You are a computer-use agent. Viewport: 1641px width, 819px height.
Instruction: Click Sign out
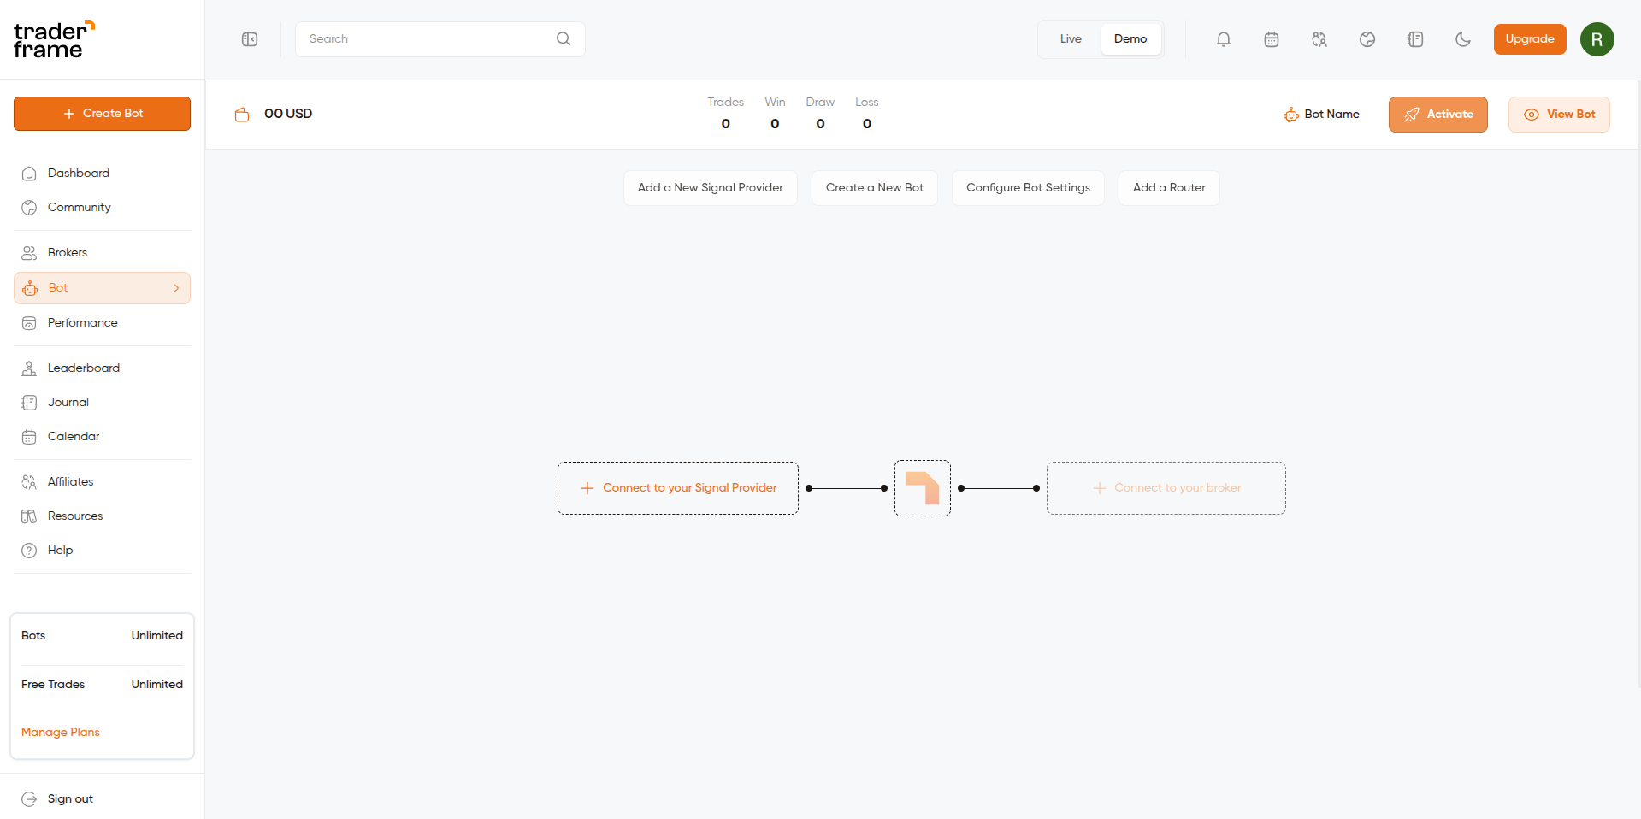(57, 798)
